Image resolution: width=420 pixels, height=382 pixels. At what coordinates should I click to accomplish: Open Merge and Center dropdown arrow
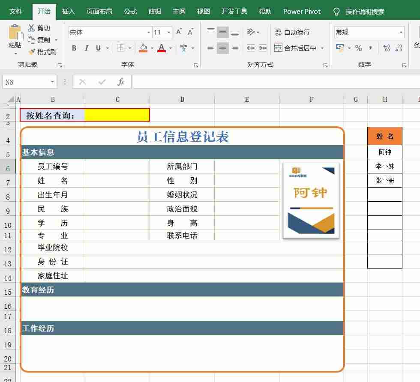coord(322,48)
